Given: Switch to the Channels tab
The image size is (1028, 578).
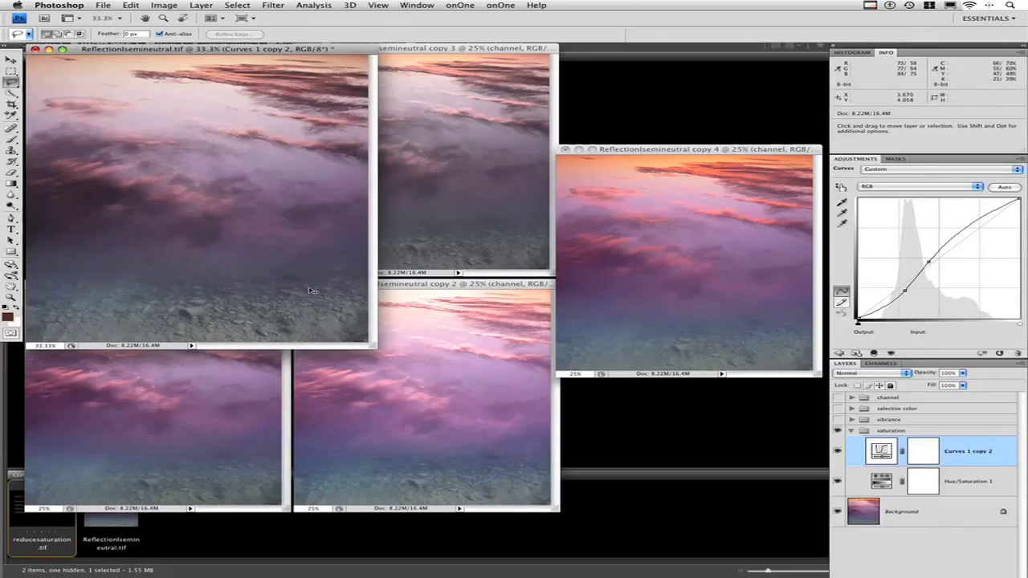Looking at the screenshot, I should coord(880,363).
